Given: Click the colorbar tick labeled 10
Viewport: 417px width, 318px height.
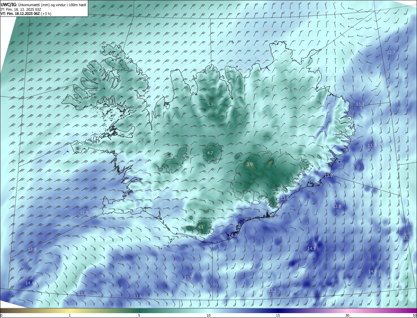Looking at the screenshot, I should click(208, 315).
